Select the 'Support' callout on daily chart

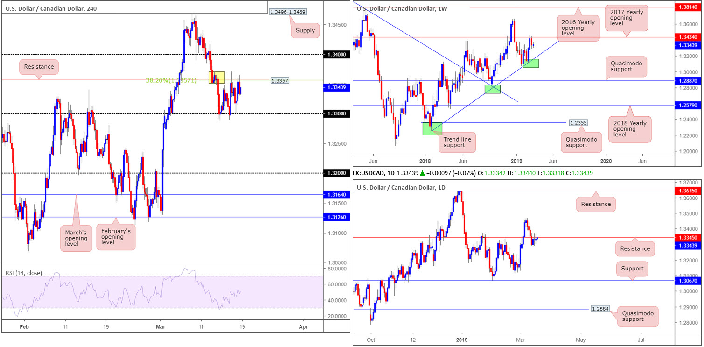(632, 269)
